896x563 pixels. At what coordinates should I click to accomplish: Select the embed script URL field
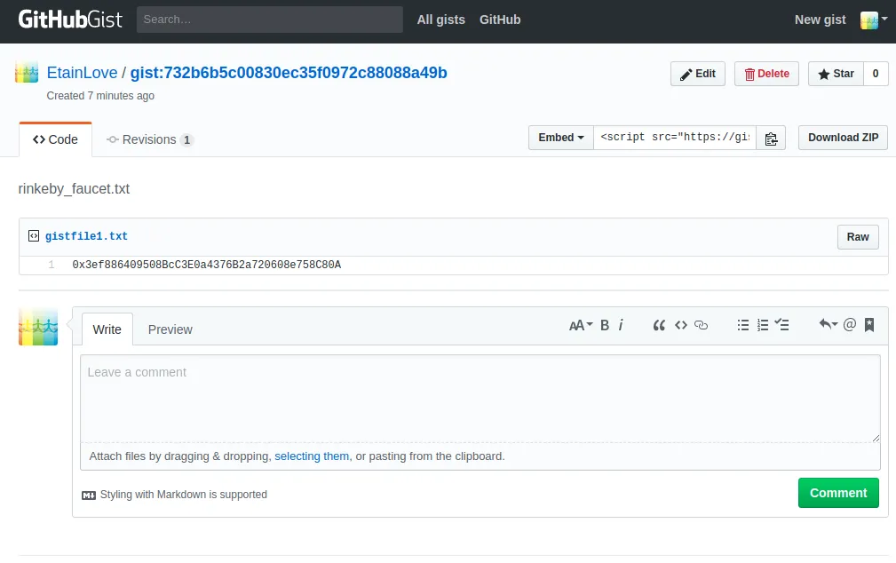[675, 138]
